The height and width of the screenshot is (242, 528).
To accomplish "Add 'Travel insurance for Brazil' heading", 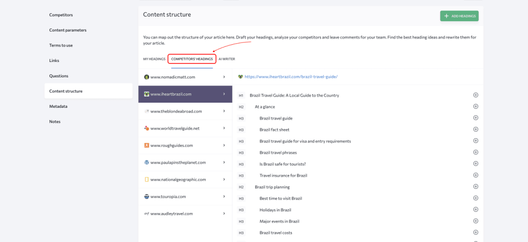I will click(x=475, y=175).
